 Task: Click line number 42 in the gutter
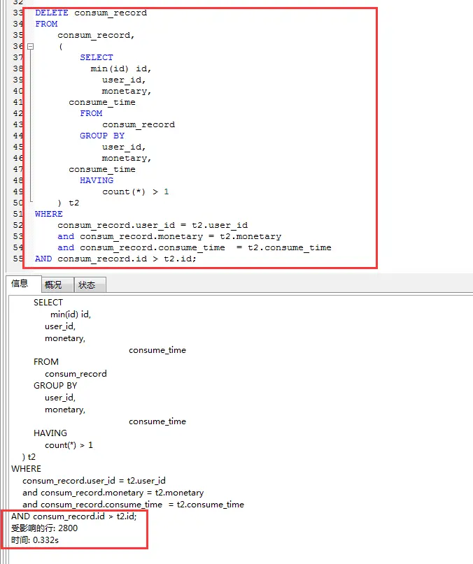pos(17,113)
